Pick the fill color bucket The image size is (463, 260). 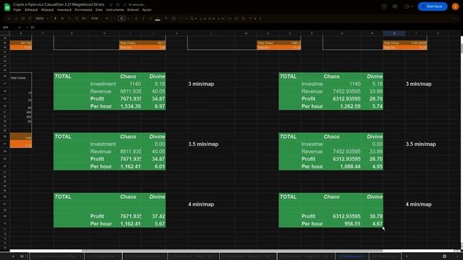tap(166, 19)
